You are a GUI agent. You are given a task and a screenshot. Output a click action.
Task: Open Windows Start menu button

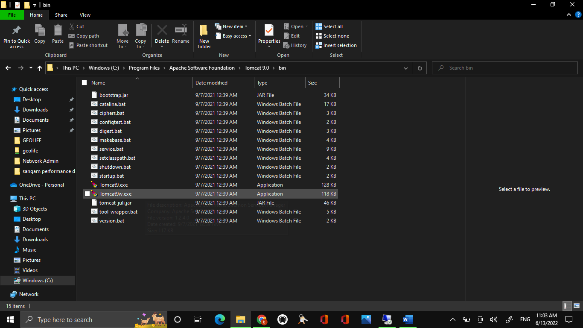click(x=10, y=319)
